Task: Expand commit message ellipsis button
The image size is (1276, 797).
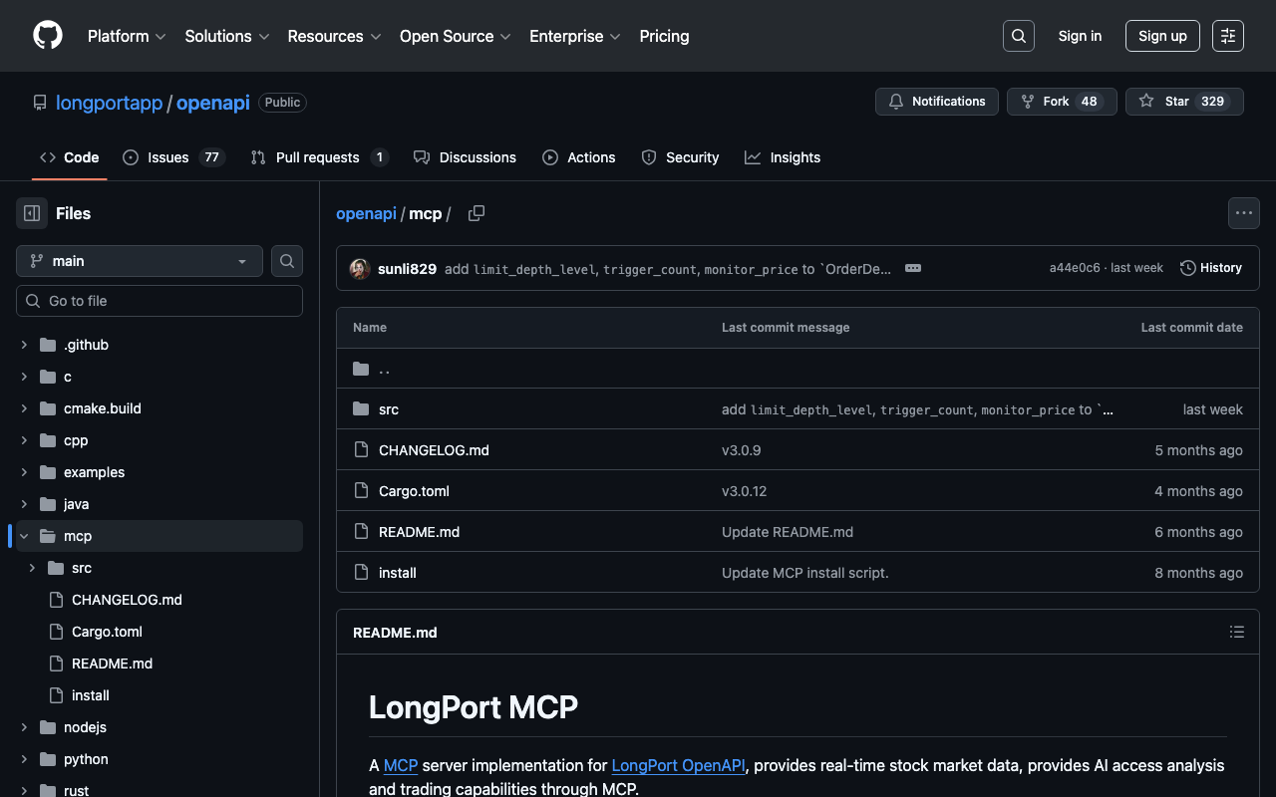Action: coord(912,268)
